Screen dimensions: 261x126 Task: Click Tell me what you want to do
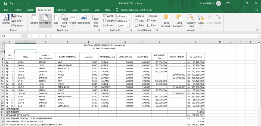pyautogui.click(x=136, y=10)
